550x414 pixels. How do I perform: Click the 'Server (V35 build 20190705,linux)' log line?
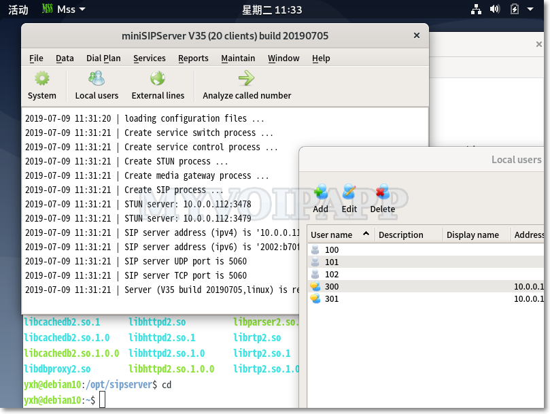click(x=162, y=290)
